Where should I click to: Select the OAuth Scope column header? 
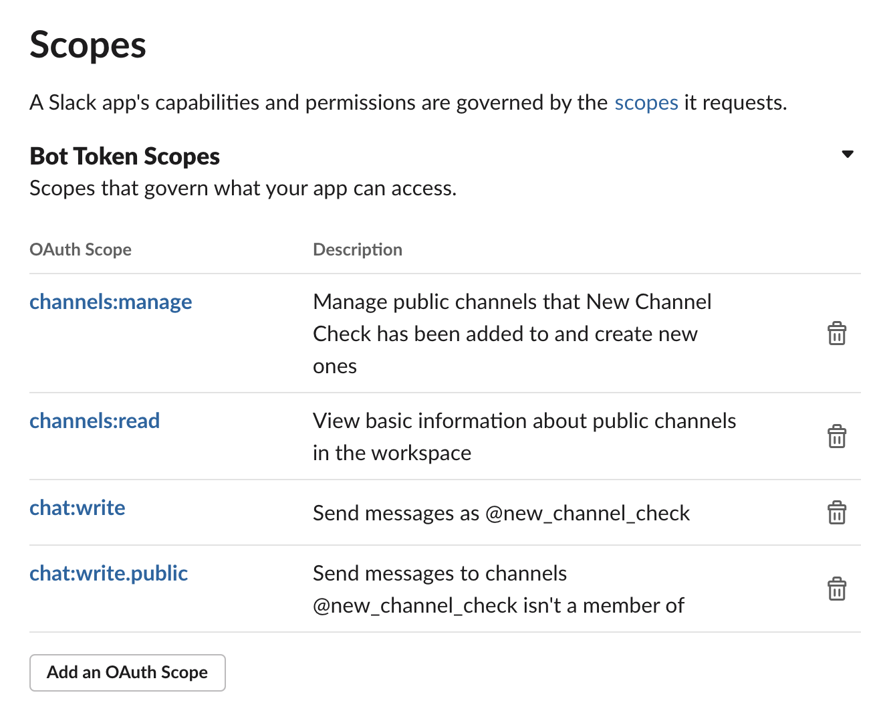point(81,249)
